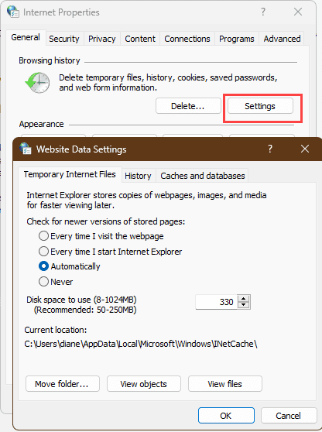The height and width of the screenshot is (432, 322).
Task: Click the View objects button
Action: click(144, 384)
